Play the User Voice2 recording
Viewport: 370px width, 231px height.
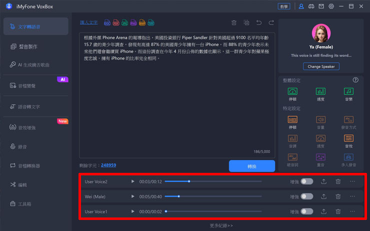pos(133,181)
